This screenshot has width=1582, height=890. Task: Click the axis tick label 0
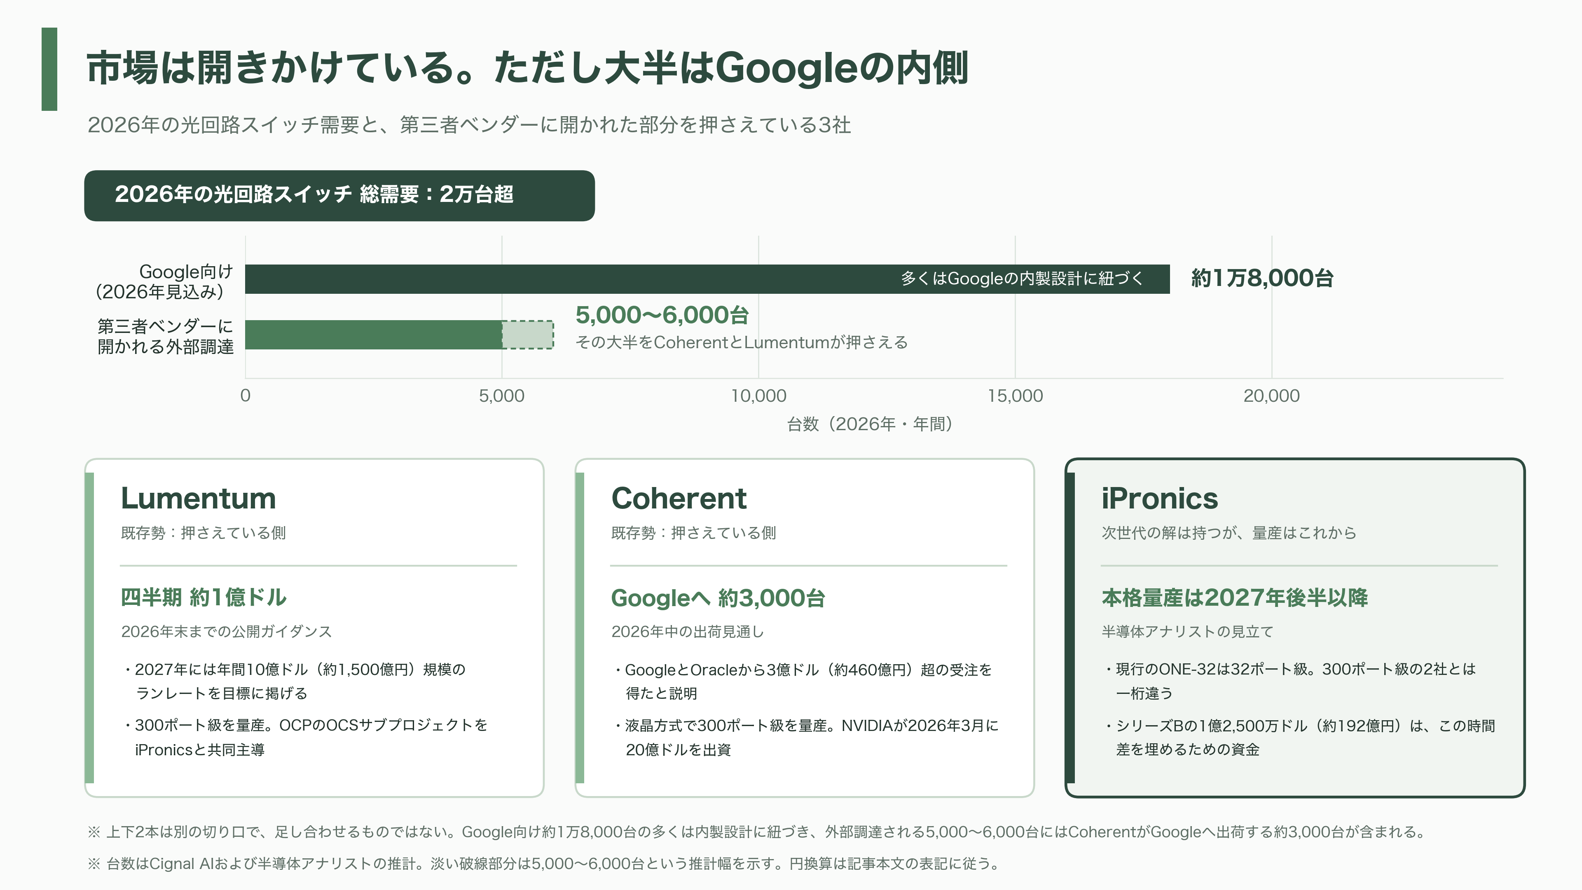point(245,396)
